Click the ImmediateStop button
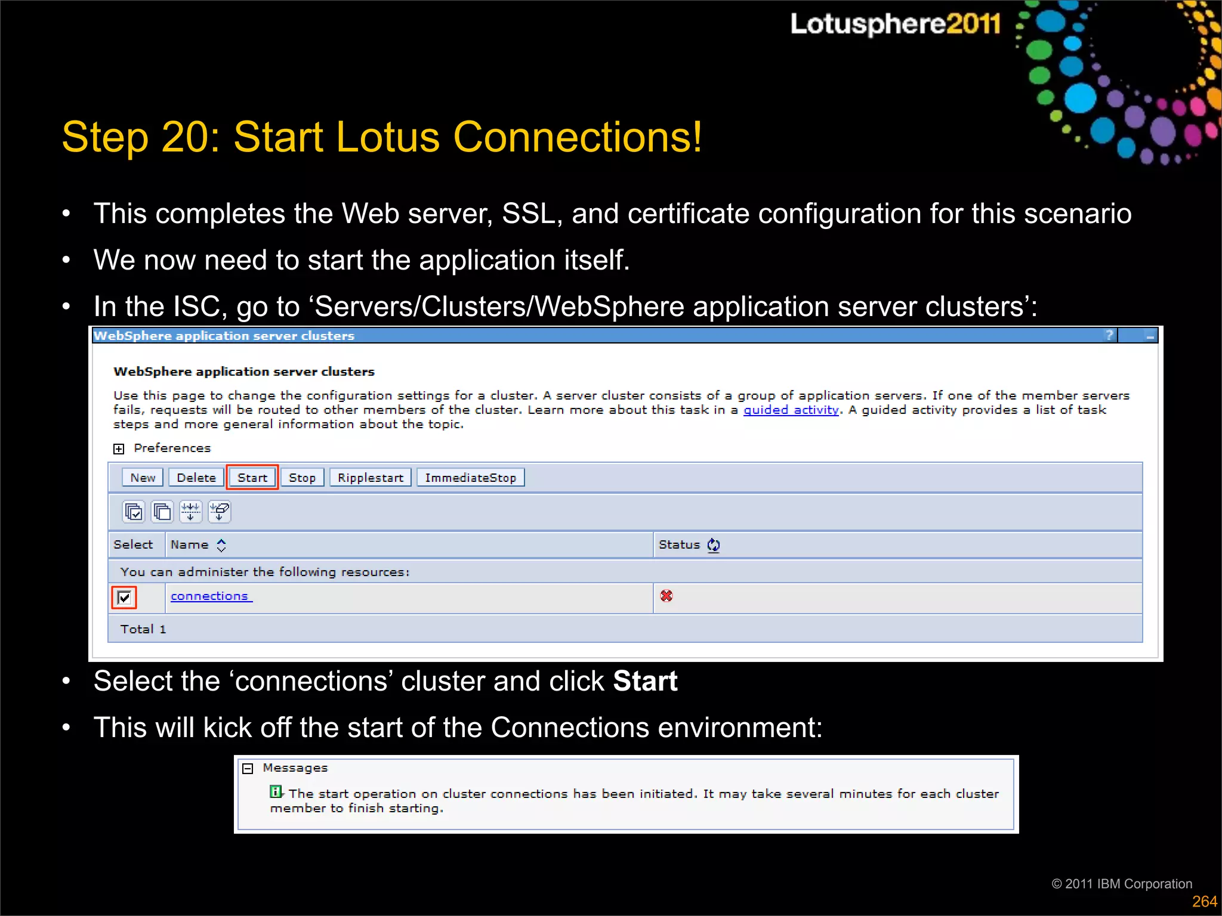The image size is (1222, 916). pos(471,478)
